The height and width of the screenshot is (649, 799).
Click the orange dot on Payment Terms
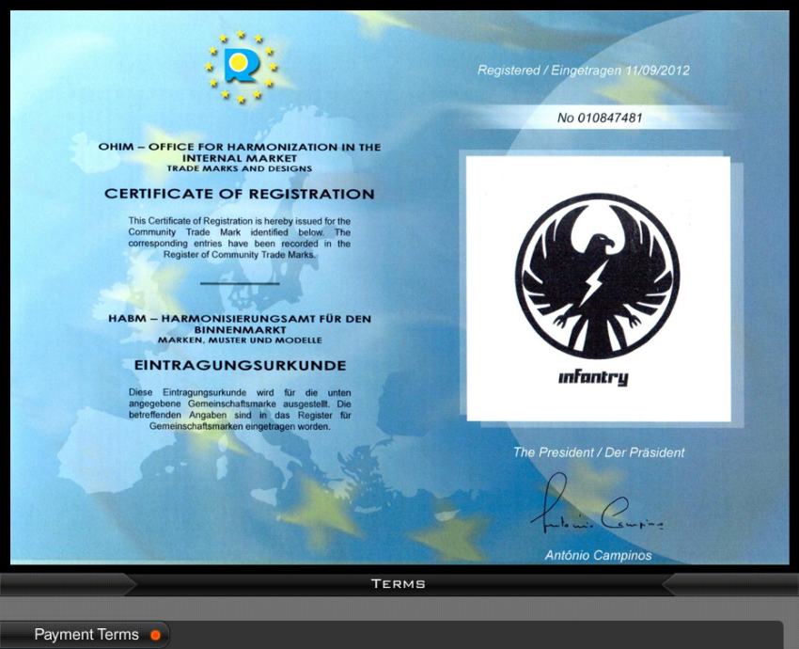pyautogui.click(x=155, y=635)
